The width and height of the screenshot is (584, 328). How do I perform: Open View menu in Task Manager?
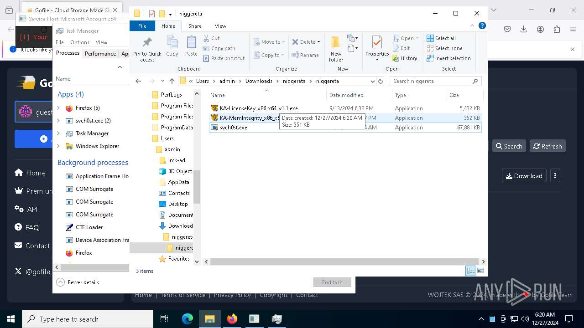101,42
